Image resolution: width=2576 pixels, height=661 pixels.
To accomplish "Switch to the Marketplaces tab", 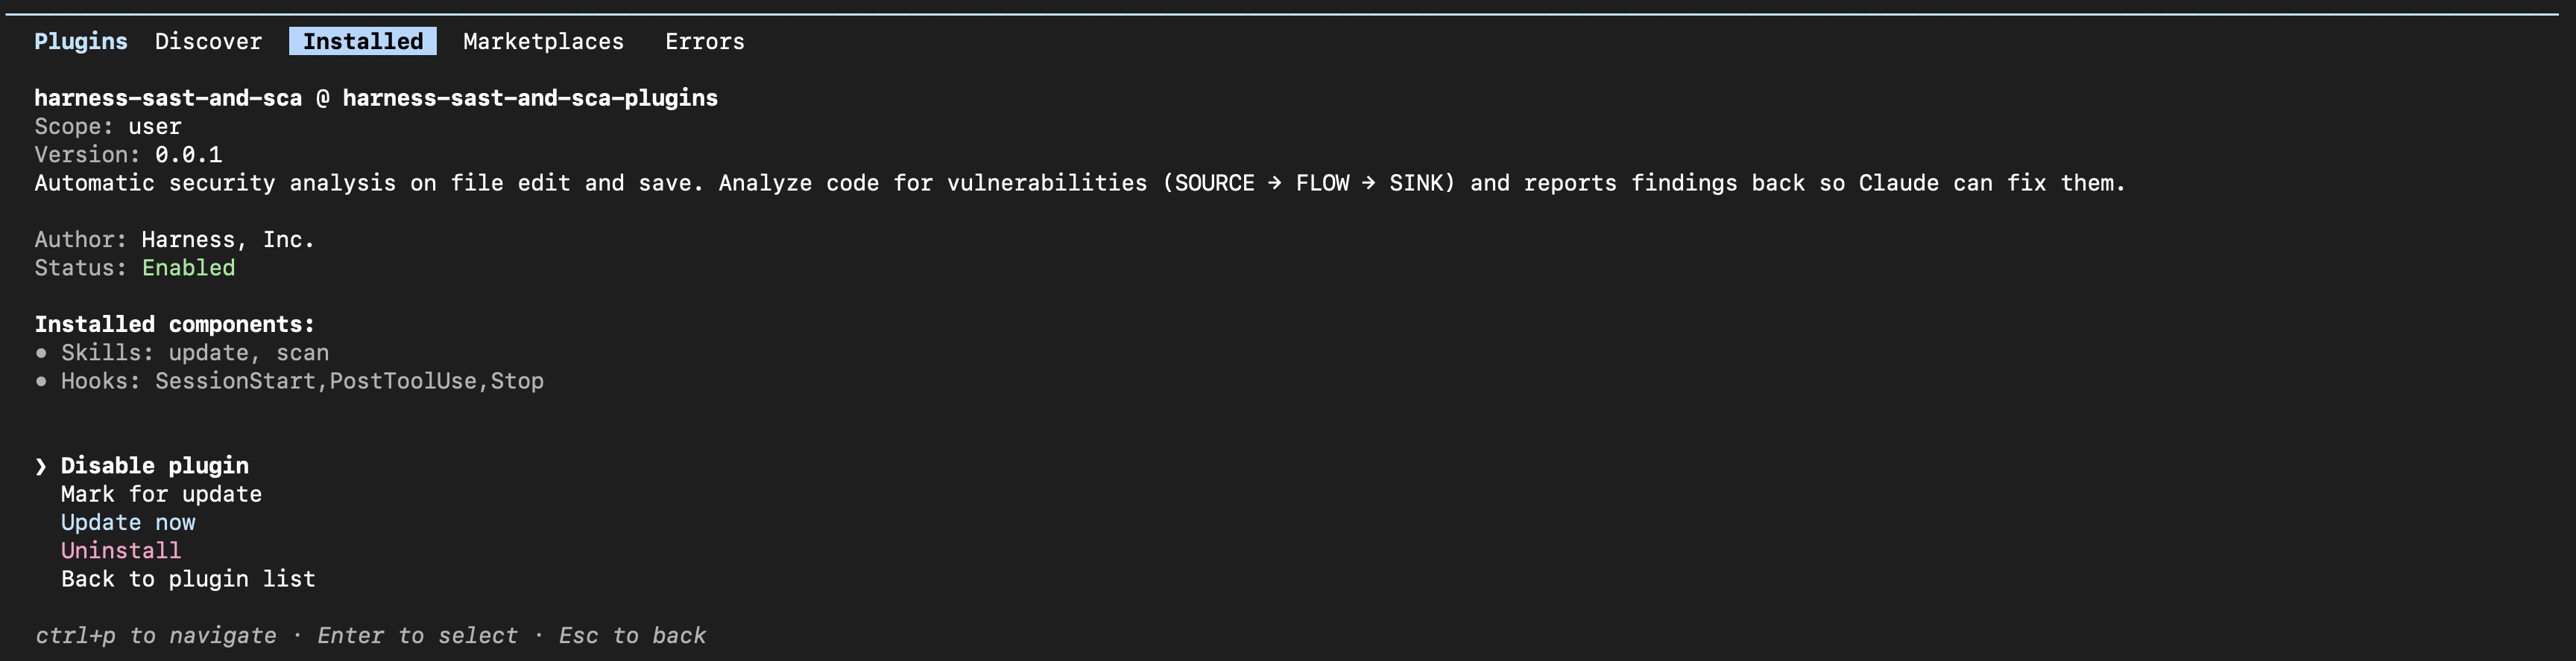I will click(543, 42).
